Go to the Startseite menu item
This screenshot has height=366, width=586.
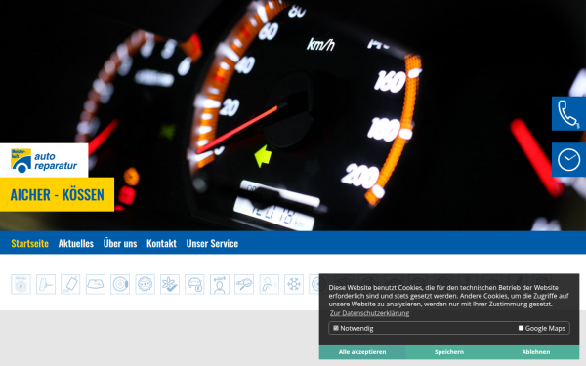coord(30,243)
